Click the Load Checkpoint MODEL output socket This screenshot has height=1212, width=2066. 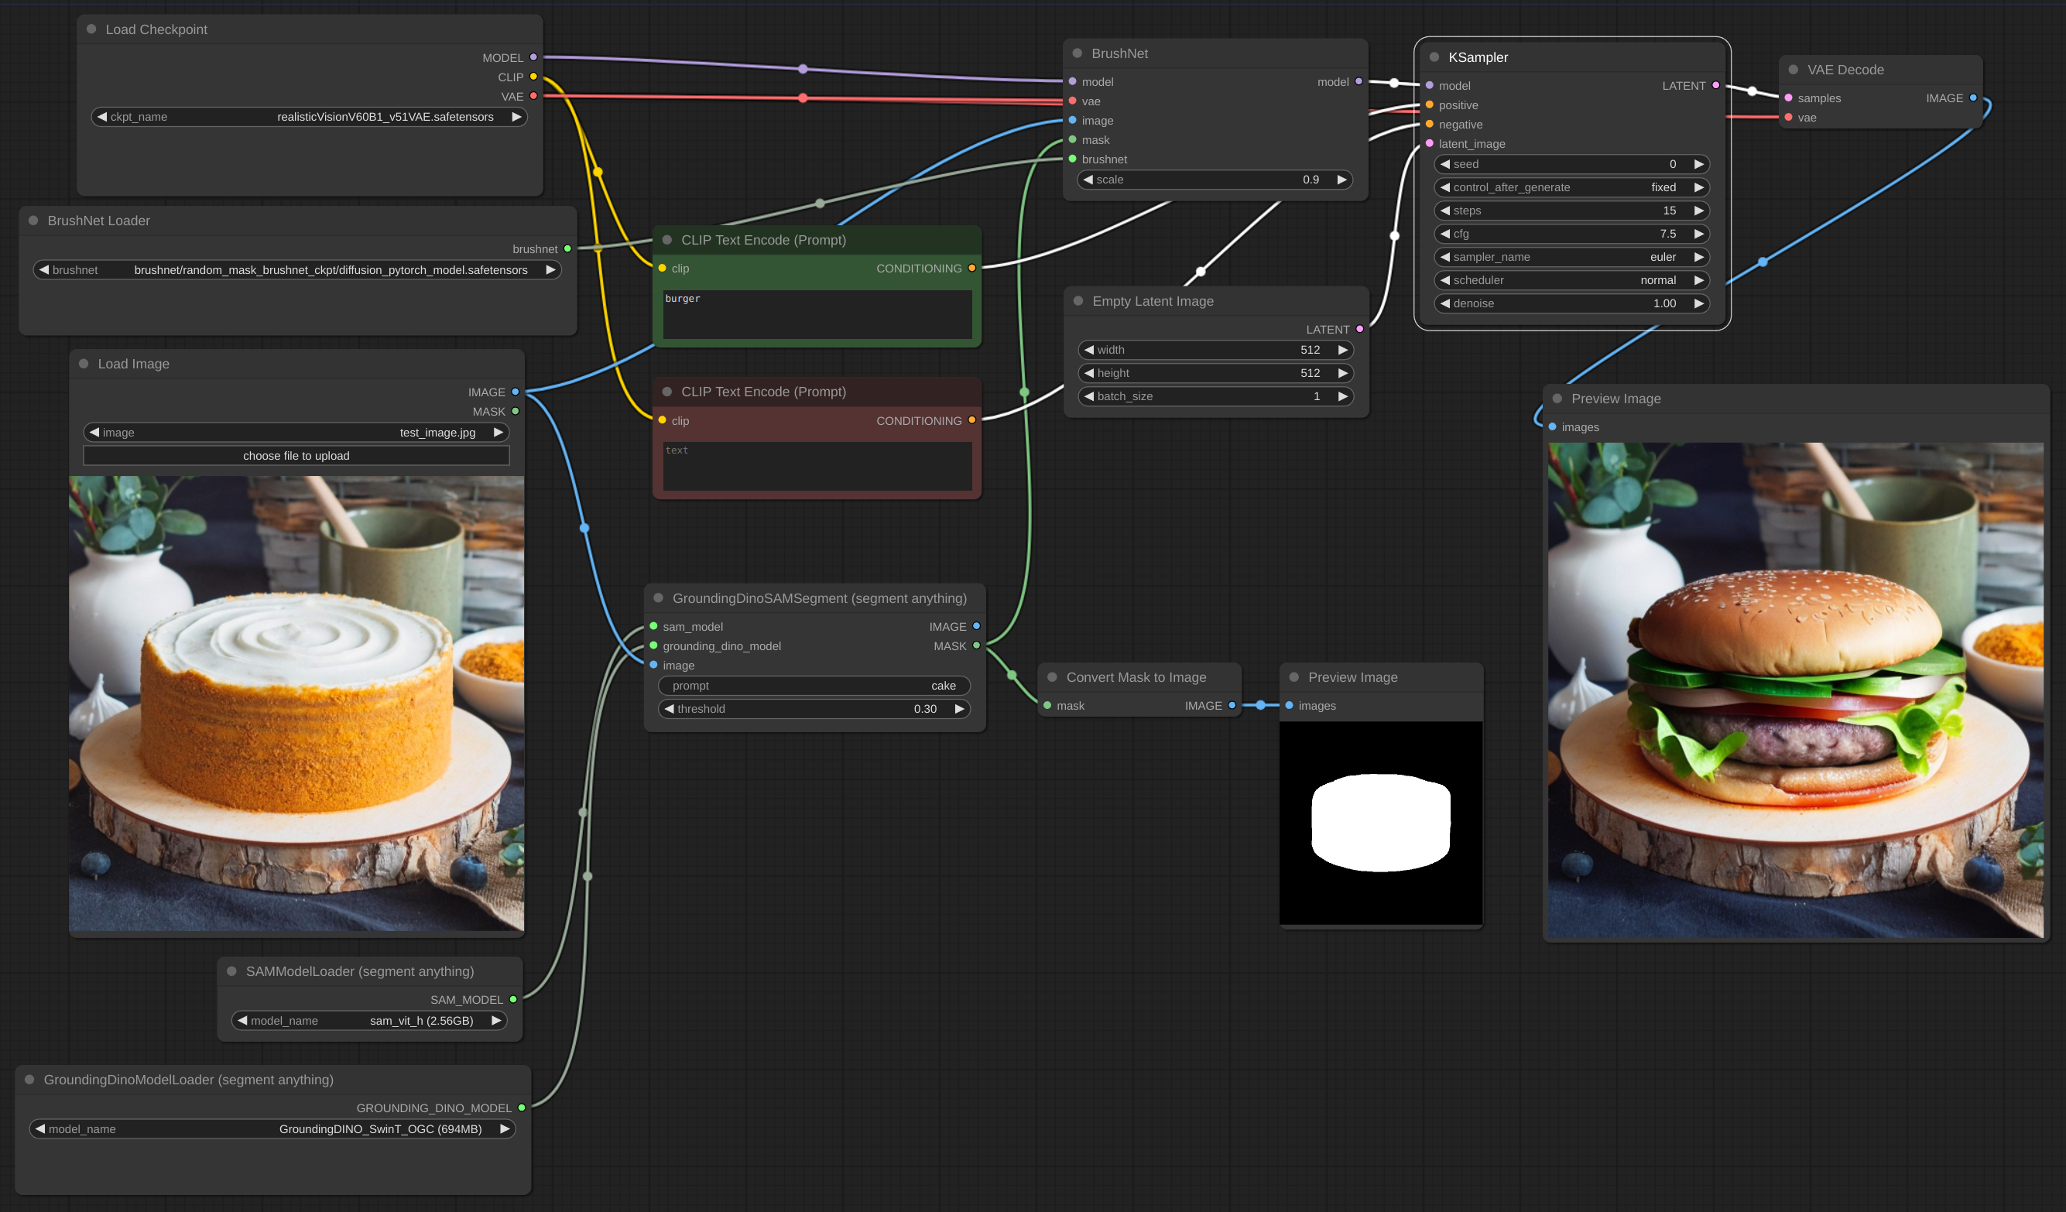click(x=533, y=57)
